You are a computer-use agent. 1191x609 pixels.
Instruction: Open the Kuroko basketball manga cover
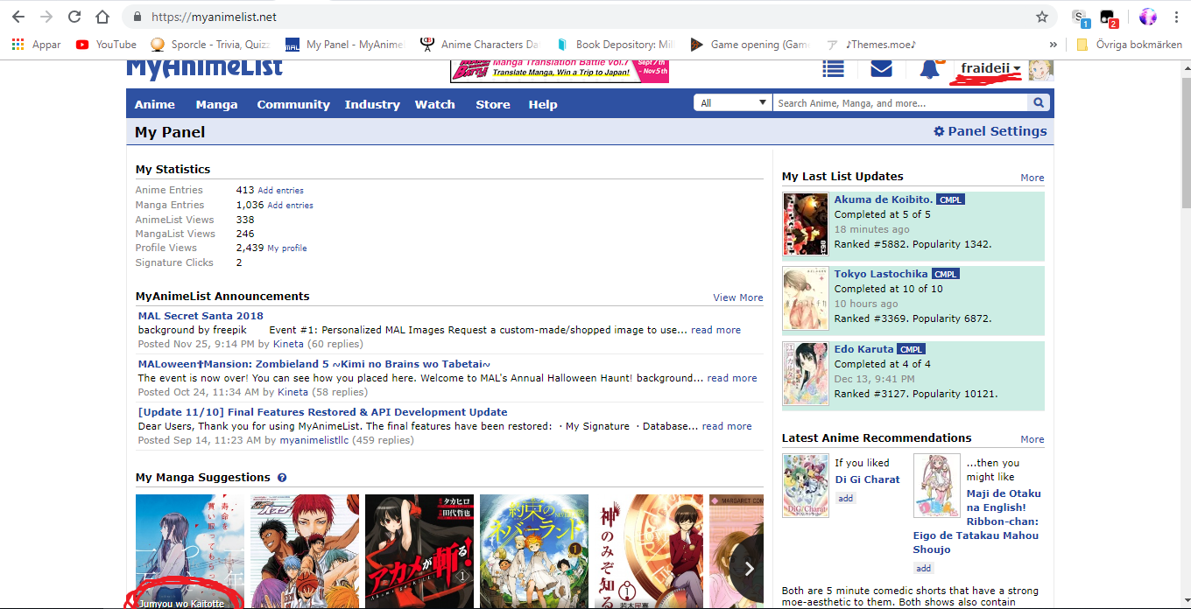coord(305,551)
